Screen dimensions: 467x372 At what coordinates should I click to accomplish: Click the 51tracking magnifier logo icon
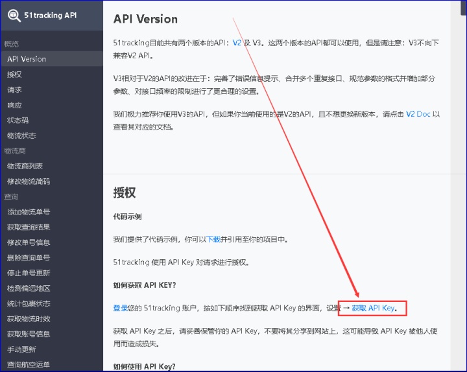(x=14, y=15)
